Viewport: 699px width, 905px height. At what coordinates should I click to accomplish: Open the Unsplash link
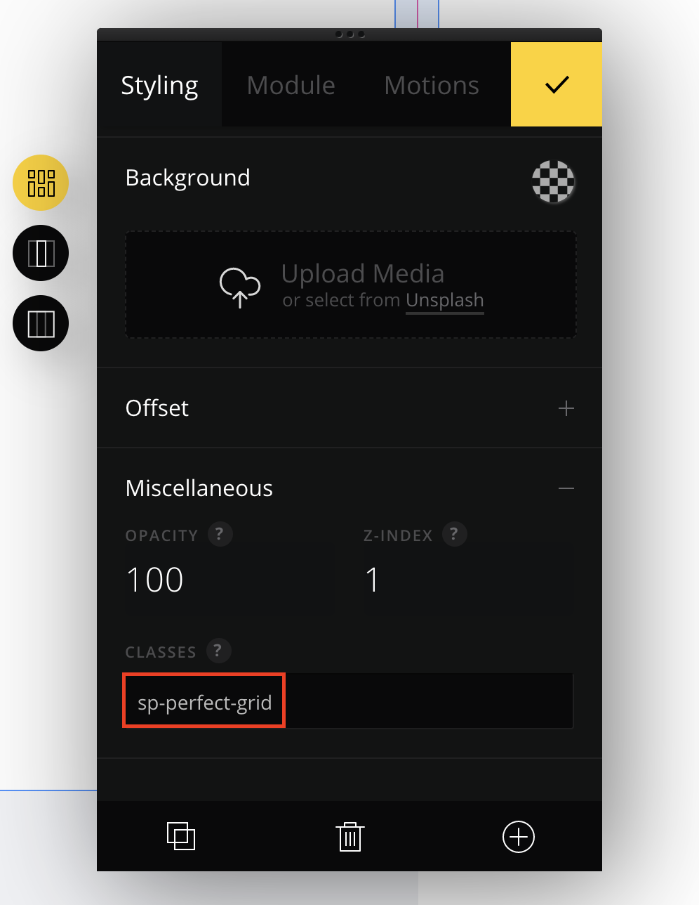444,301
